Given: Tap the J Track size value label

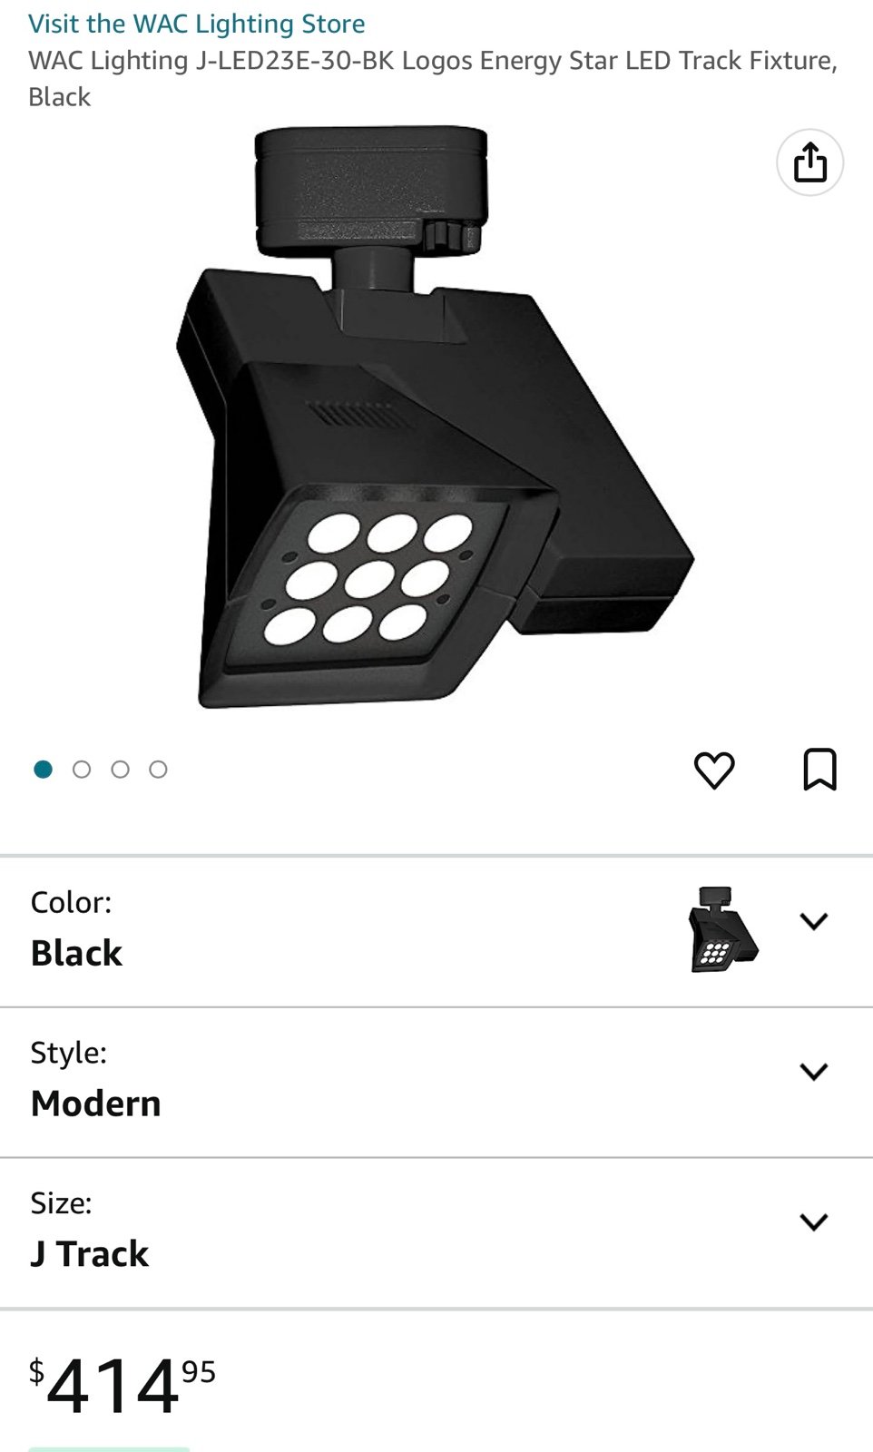Looking at the screenshot, I should (x=89, y=1254).
